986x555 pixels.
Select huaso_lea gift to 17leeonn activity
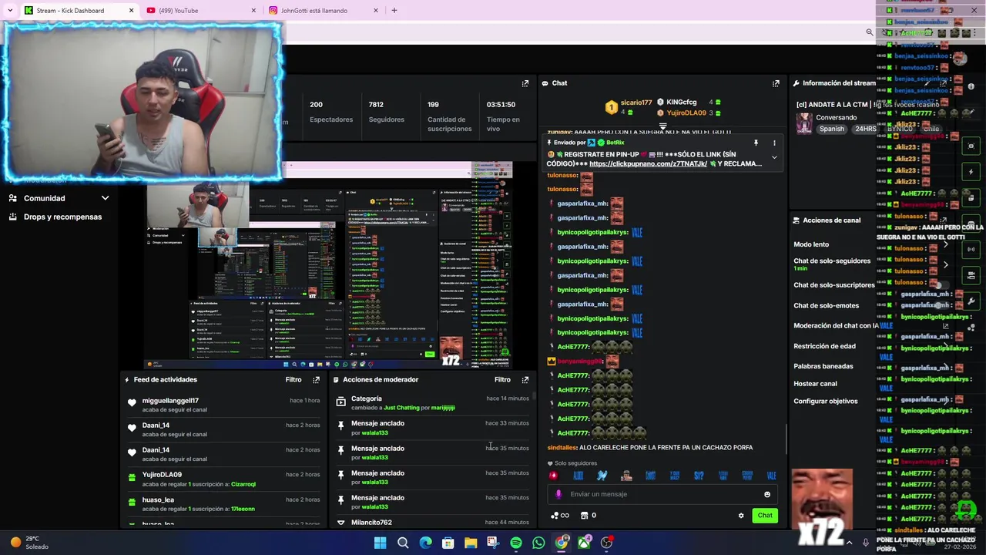pos(223,504)
